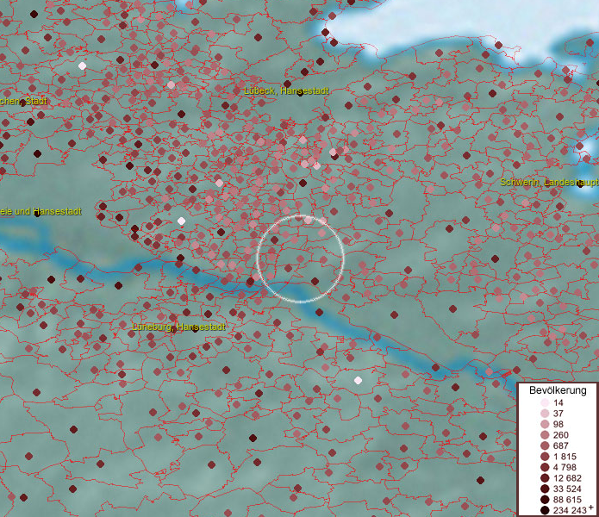Viewport: 599px width, 517px height.
Task: Click the darkest 234 243+ legend dot
Action: tap(544, 510)
